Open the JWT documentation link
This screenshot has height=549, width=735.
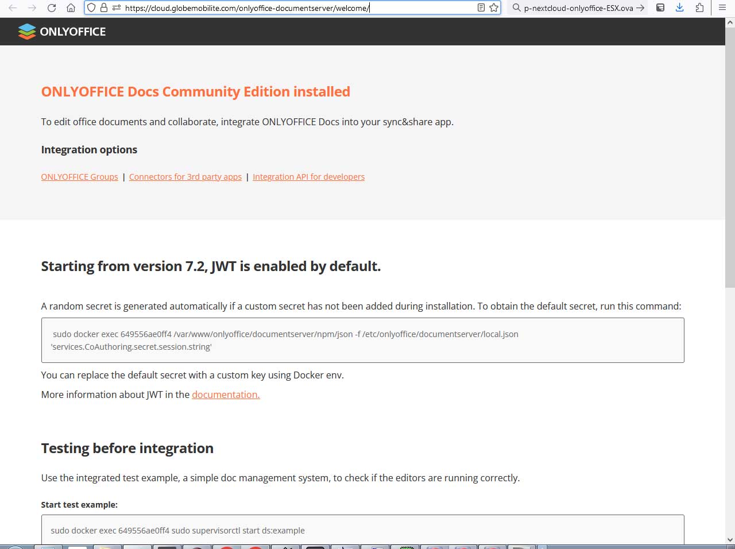(226, 395)
